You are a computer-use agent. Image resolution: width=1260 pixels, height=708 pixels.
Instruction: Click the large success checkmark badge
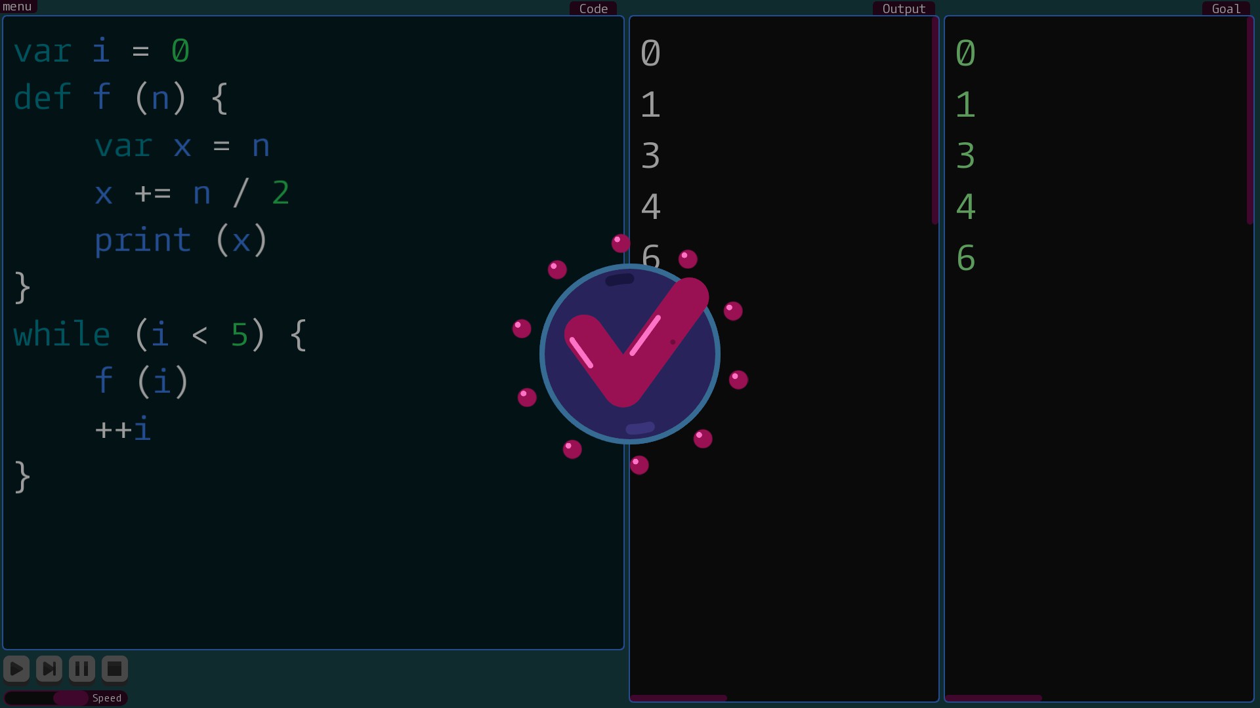pos(629,354)
